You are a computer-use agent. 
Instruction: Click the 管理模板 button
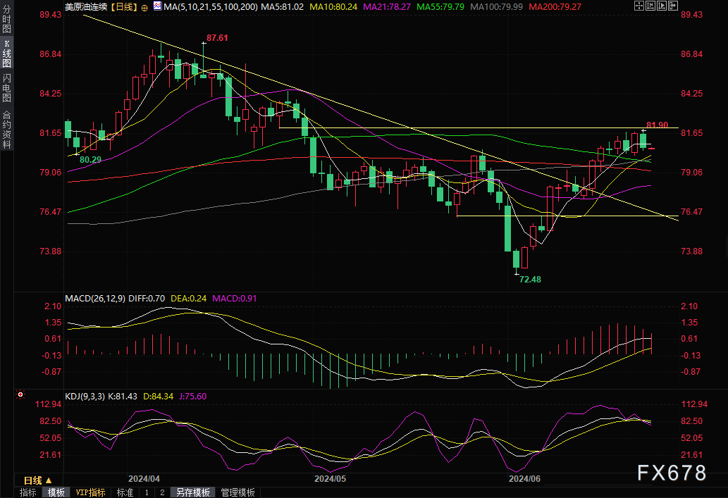[x=238, y=492]
